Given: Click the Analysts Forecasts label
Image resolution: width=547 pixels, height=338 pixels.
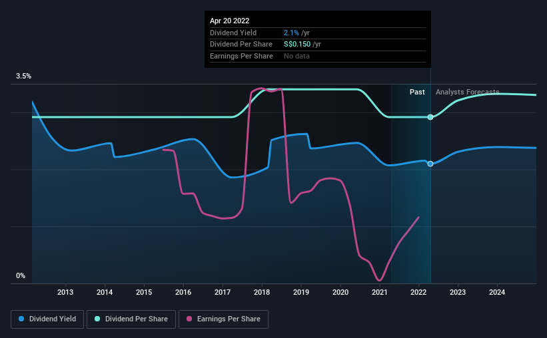Looking at the screenshot, I should click(x=468, y=92).
